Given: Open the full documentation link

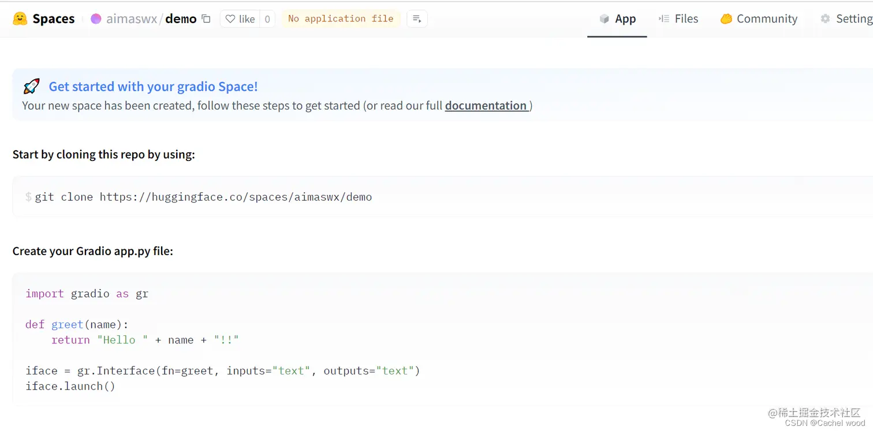Looking at the screenshot, I should tap(486, 106).
